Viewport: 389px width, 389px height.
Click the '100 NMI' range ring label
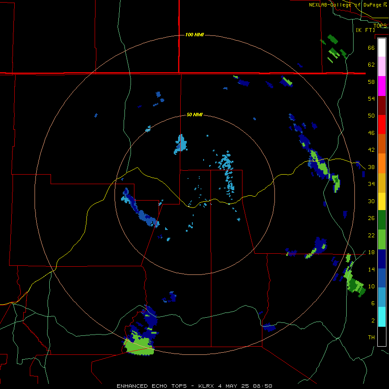pyautogui.click(x=194, y=35)
